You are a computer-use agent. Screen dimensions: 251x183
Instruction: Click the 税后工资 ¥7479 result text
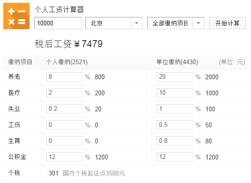click(x=68, y=44)
